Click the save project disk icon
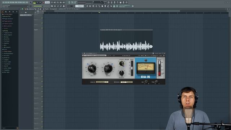Viewport: 231px width, 130px height. click(x=120, y=3)
